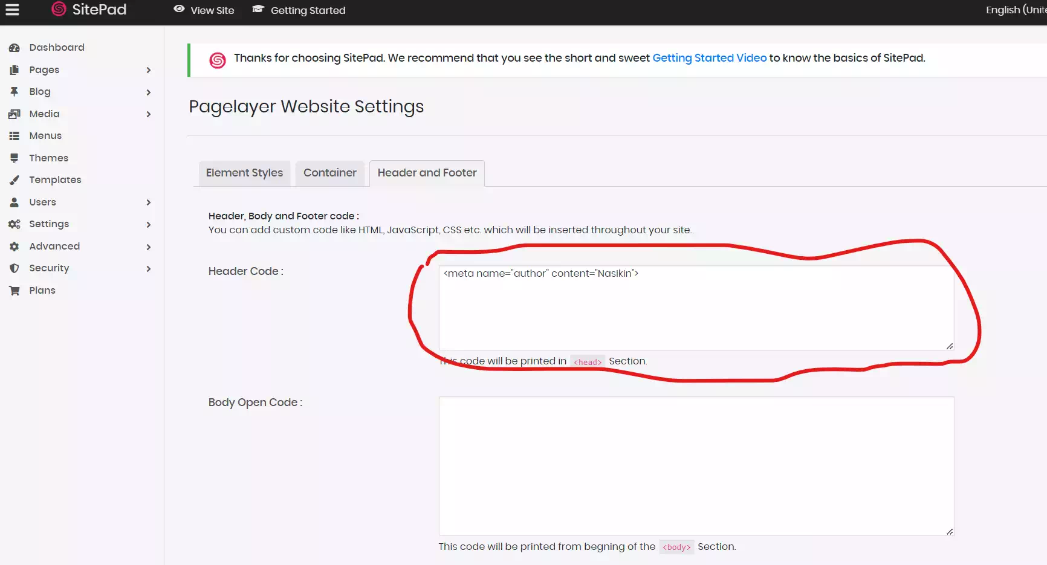
Task: Click the Blog pin icon
Action: (15, 92)
